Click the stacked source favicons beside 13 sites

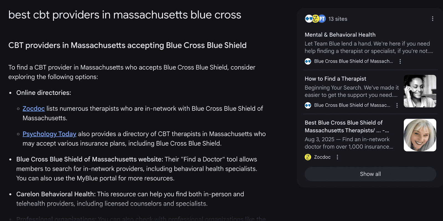[315, 19]
